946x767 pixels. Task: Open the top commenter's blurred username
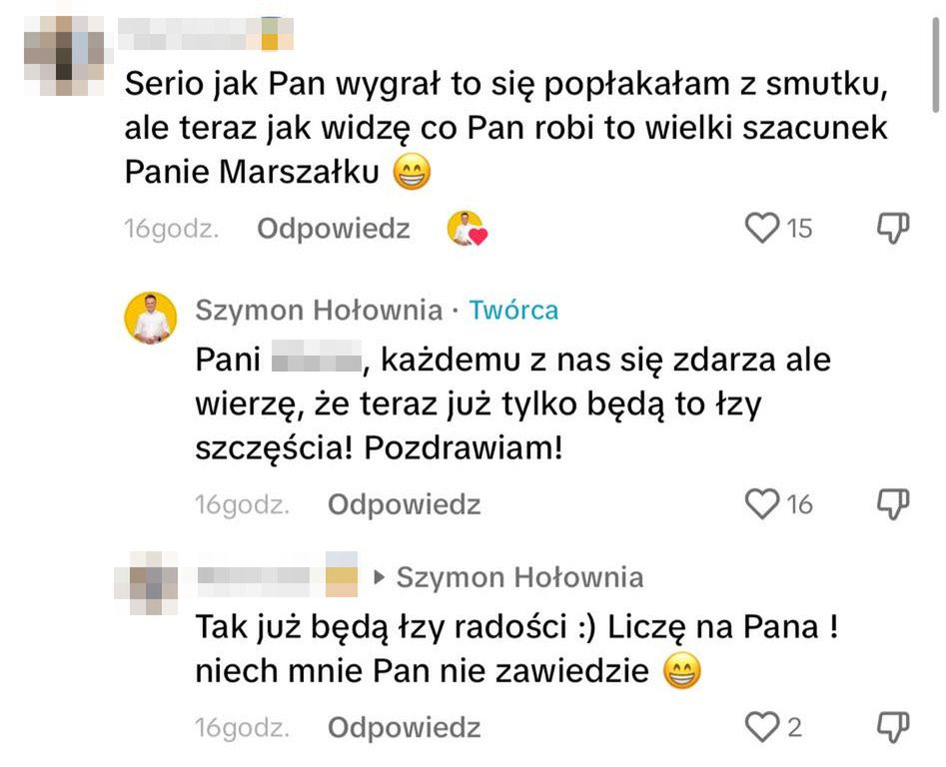205,34
